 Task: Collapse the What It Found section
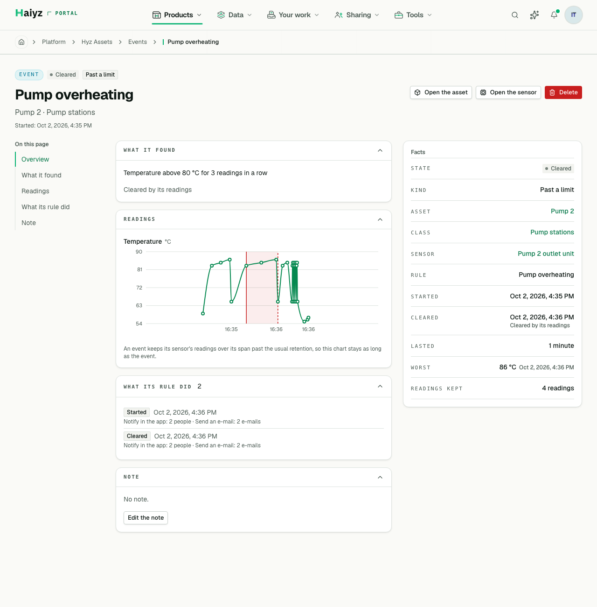coord(380,150)
